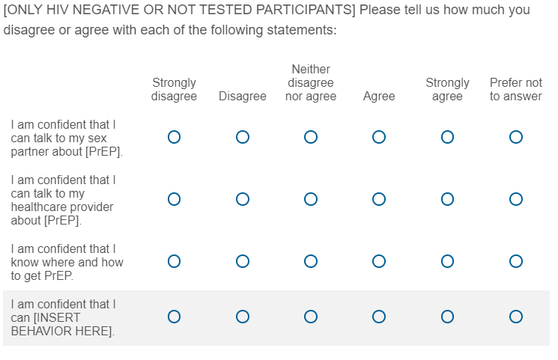
Task: Mark Strongly agree for healthcare provider row
Action: point(447,199)
